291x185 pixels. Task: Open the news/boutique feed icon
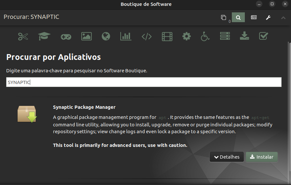(254, 17)
